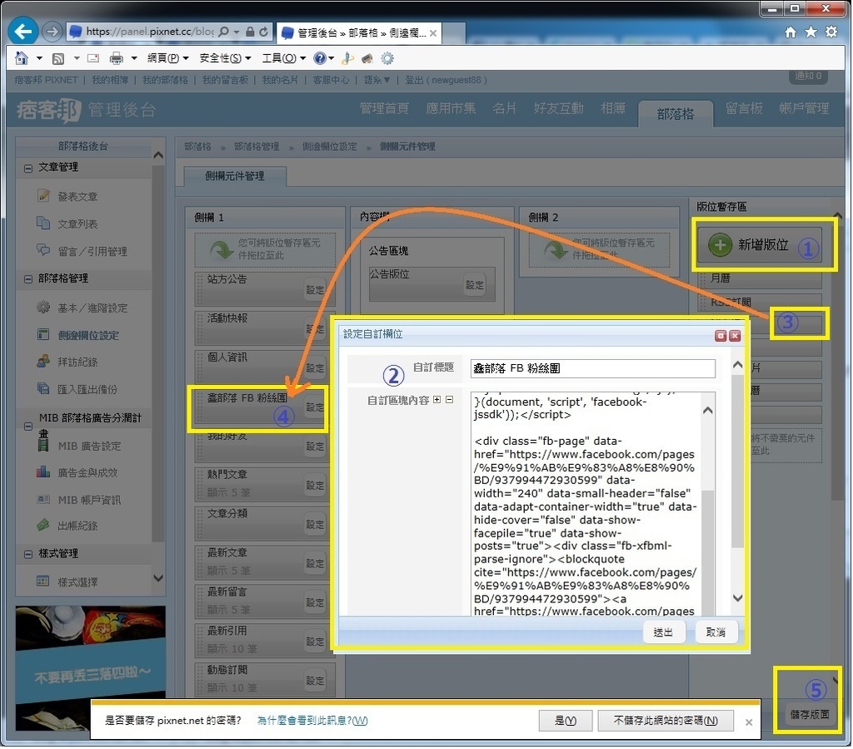The width and height of the screenshot is (853, 749).
Task: Click the 自訂標題 input field
Action: 593,369
